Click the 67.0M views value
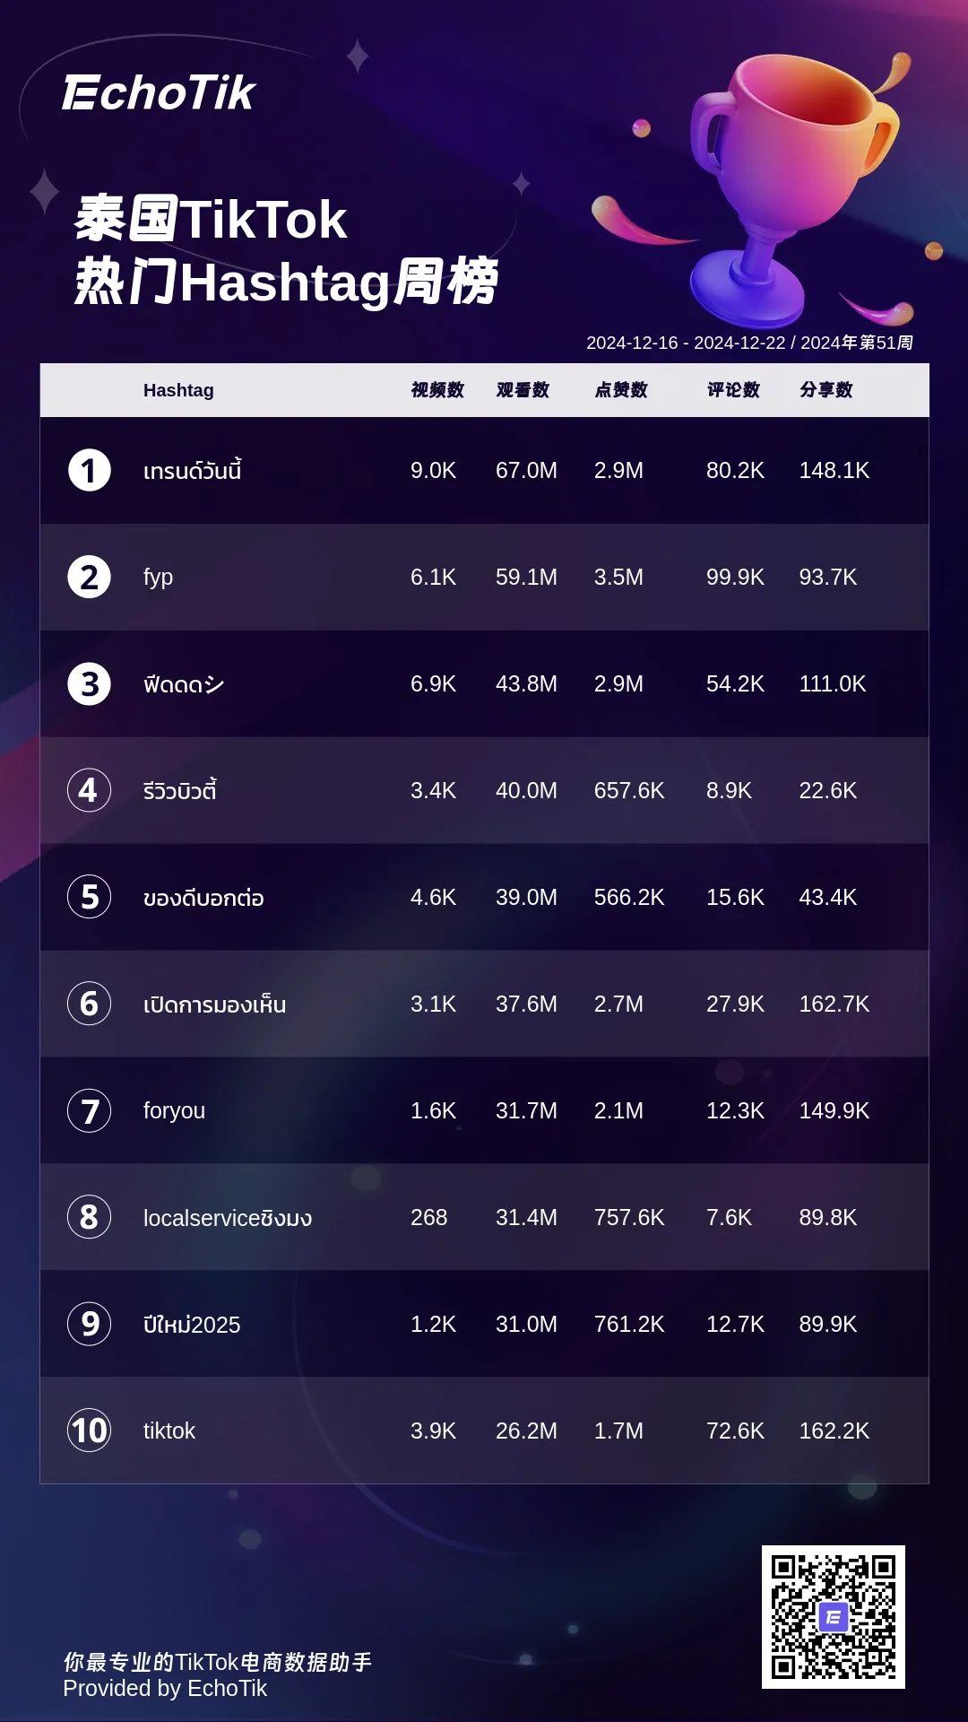 (526, 470)
